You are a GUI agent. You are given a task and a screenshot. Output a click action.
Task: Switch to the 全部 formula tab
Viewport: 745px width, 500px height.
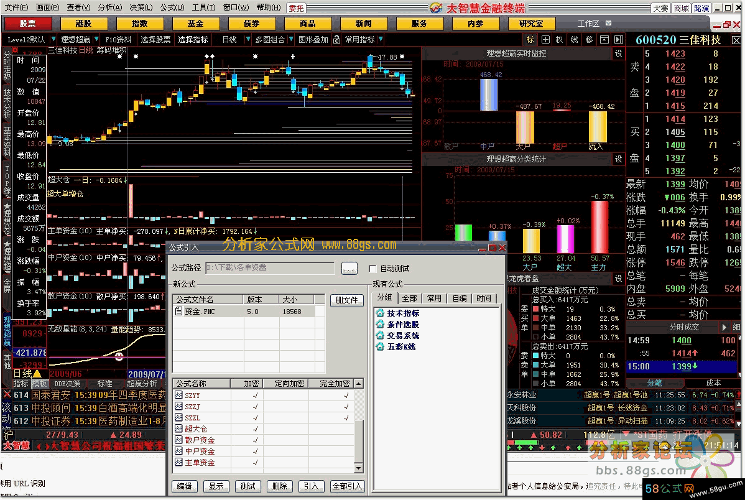409,299
